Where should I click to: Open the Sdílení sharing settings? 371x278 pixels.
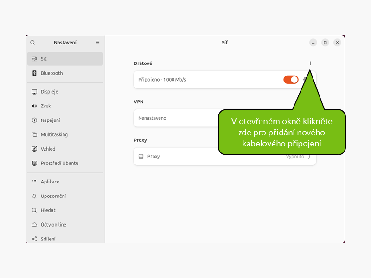click(x=65, y=239)
